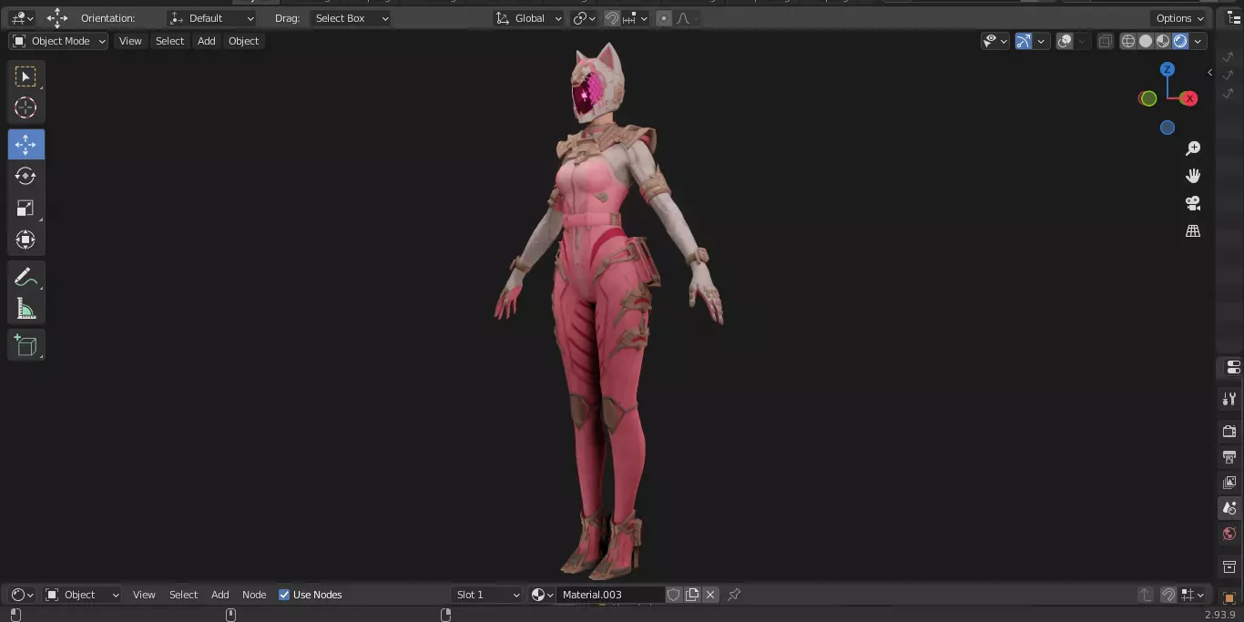Click the red X axis gizmo
Viewport: 1244px width, 622px height.
coord(1188,98)
